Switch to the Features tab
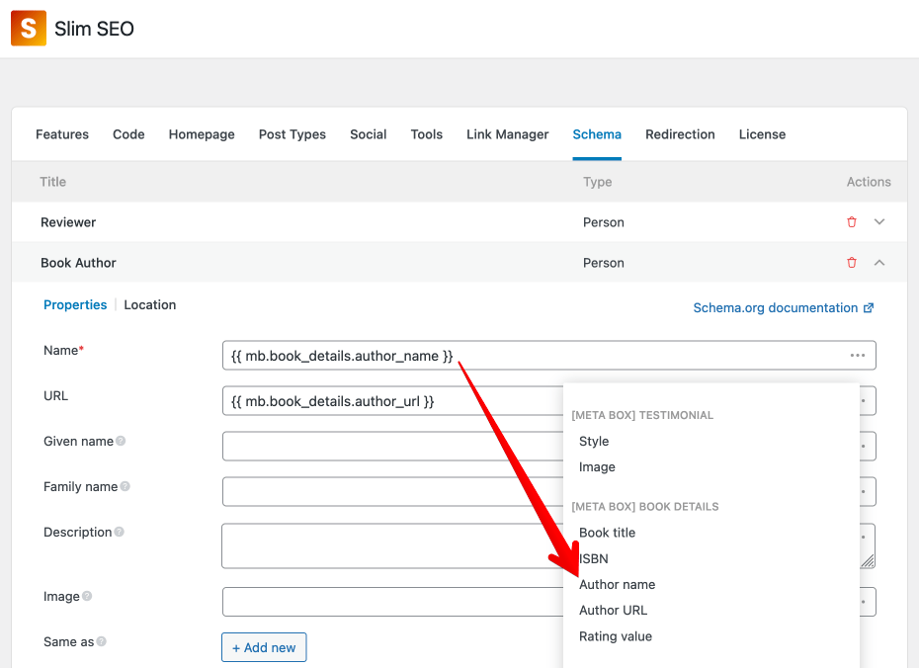Image resolution: width=919 pixels, height=668 pixels. tap(62, 134)
